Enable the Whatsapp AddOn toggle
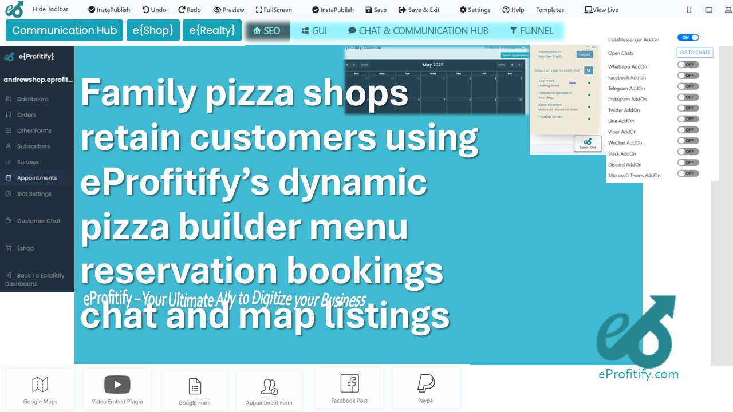The image size is (733, 412). tap(688, 65)
